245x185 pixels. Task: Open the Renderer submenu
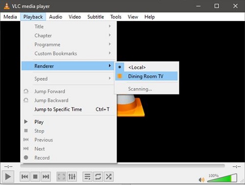tap(68, 66)
